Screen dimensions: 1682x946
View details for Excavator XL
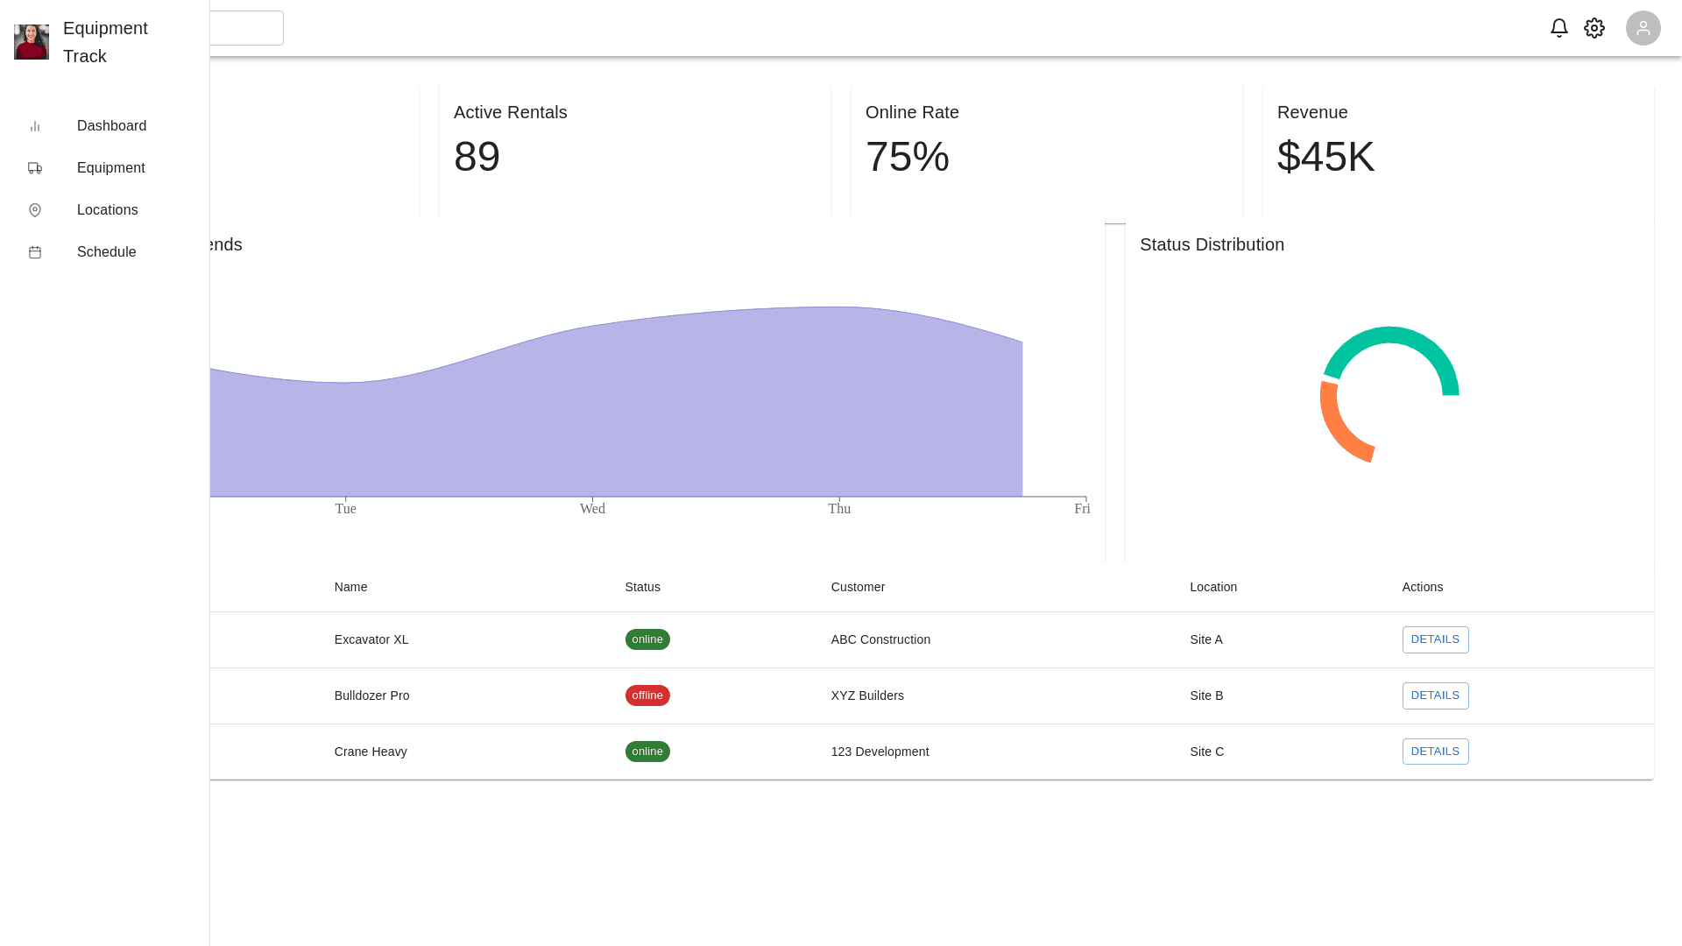pyautogui.click(x=1434, y=639)
